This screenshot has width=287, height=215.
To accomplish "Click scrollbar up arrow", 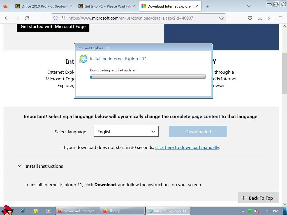I will tap(285, 26).
